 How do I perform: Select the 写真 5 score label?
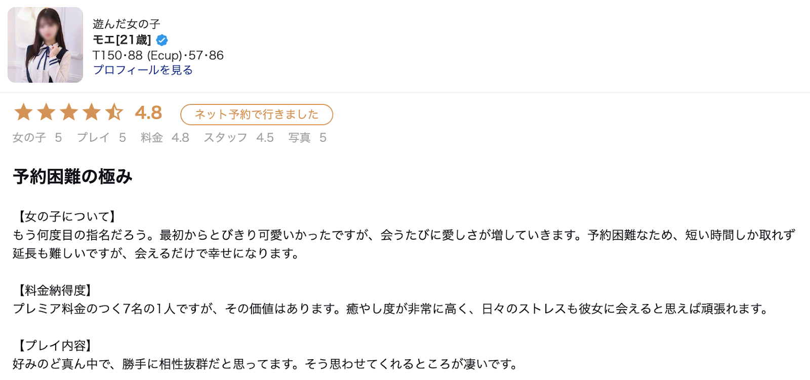coord(307,138)
